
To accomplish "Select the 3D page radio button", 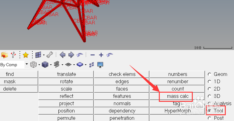I will click(210, 96).
